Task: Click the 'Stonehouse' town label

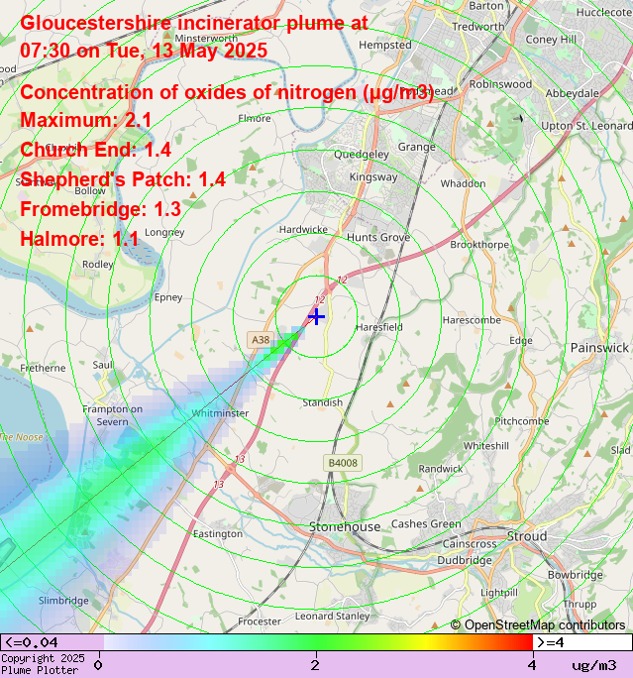Action: [345, 526]
